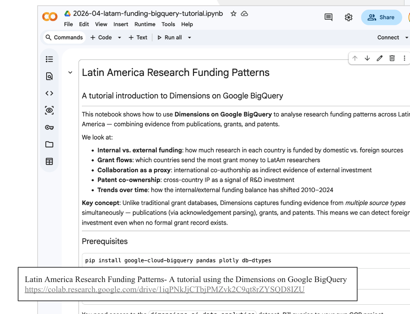The width and height of the screenshot is (410, 314).
Task: Open the Secrets key icon
Action: (x=49, y=128)
